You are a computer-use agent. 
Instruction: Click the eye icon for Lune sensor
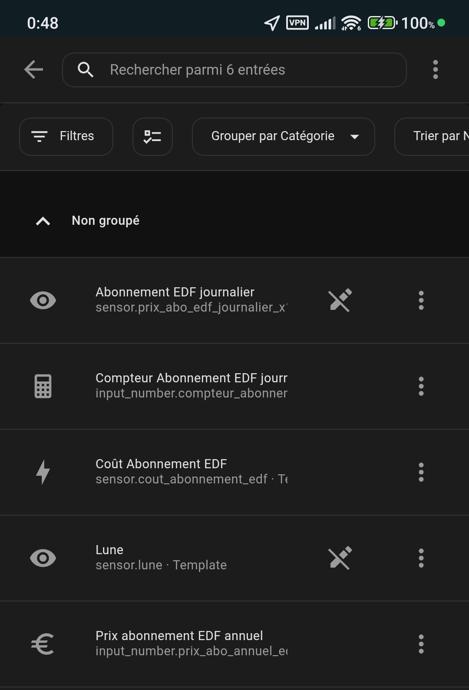click(x=43, y=558)
